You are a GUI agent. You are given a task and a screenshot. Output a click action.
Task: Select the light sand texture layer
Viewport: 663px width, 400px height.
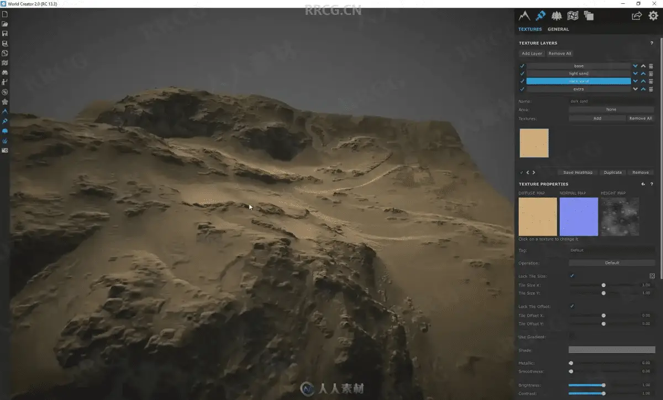(578, 73)
